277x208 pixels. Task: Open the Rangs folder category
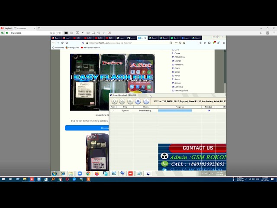click(x=176, y=76)
